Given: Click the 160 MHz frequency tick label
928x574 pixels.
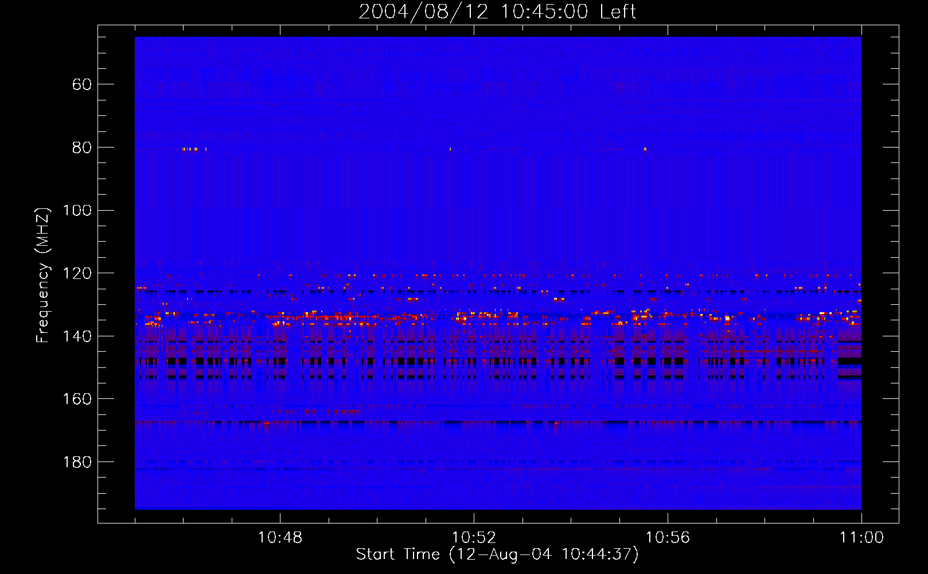Looking at the screenshot, I should click(77, 399).
